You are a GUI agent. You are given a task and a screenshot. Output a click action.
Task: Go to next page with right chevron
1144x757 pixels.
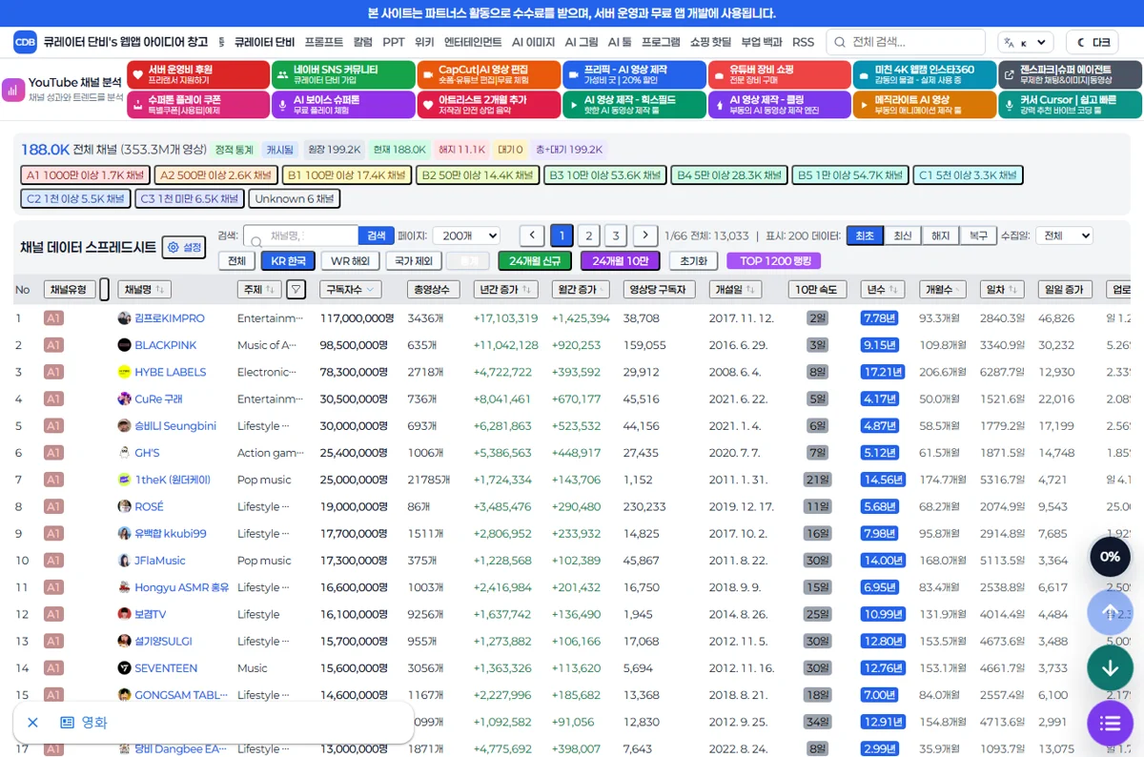pyautogui.click(x=645, y=235)
